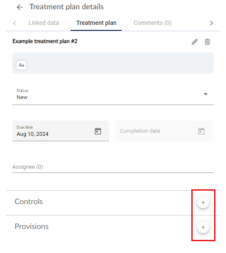226x253 pixels.
Task: Click the grey description text area
Action: pyautogui.click(x=113, y=63)
